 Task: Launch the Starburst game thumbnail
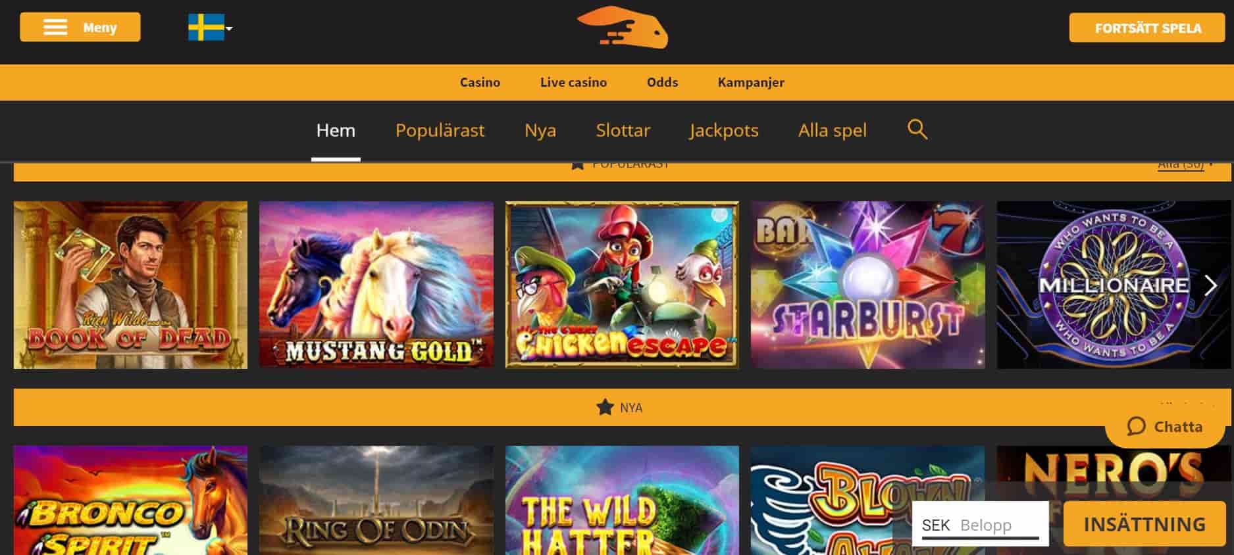pos(867,285)
